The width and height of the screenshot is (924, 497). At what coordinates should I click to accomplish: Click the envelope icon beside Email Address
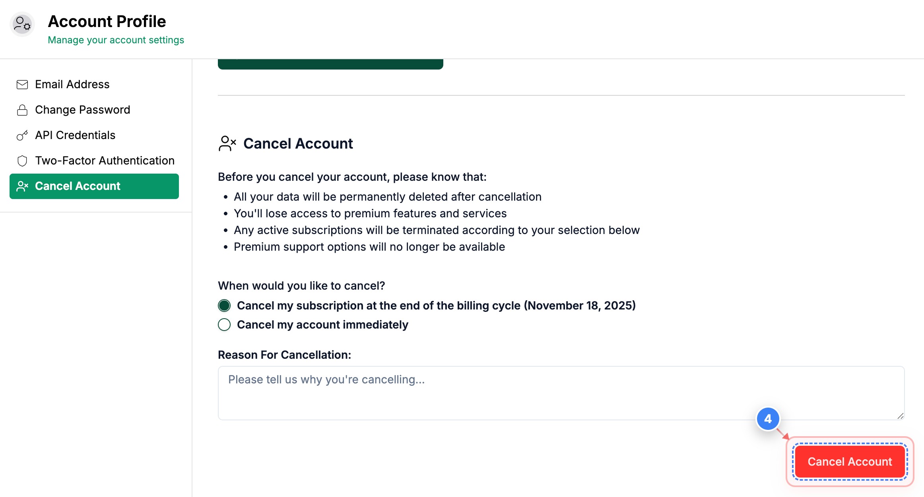coord(22,84)
